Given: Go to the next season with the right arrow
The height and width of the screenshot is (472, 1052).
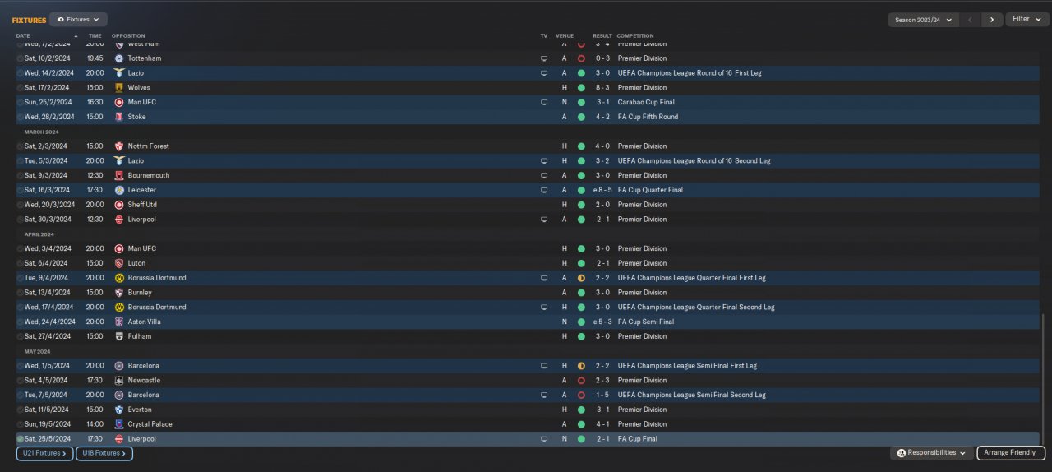Looking at the screenshot, I should click(x=992, y=20).
